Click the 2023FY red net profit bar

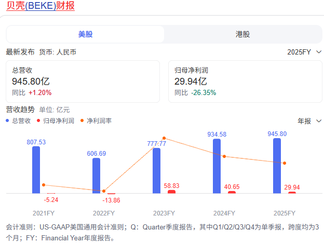point(171,192)
